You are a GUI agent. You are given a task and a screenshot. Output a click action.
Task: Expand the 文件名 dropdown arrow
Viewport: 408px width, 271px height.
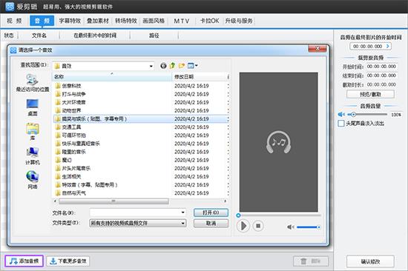[183, 213]
